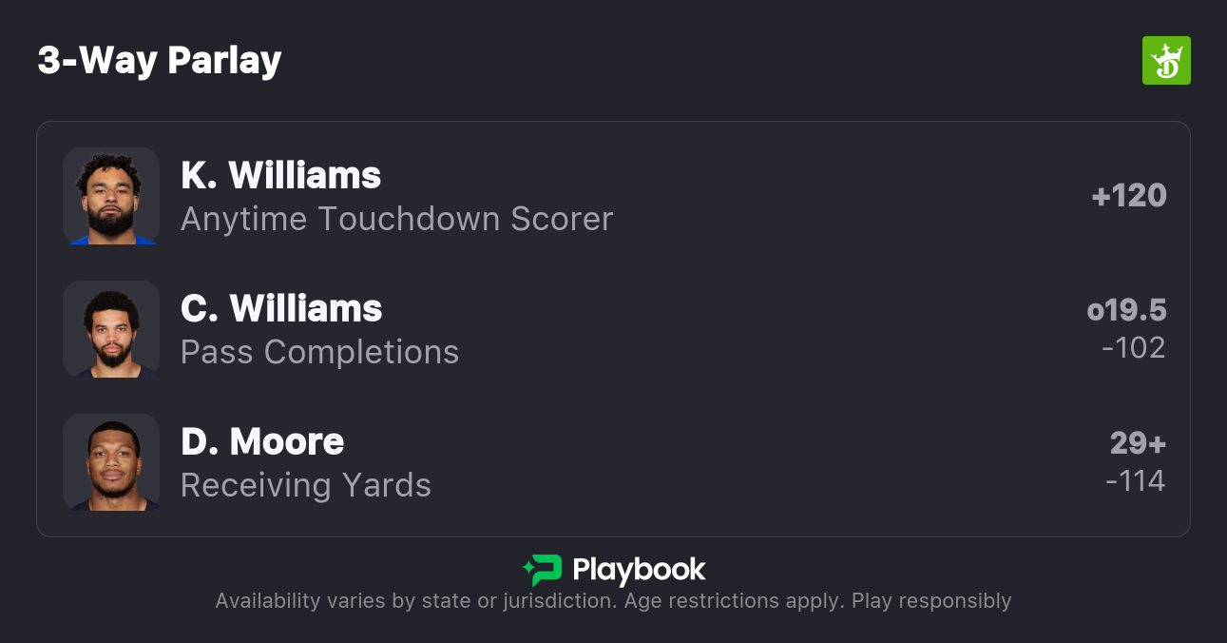1227x643 pixels.
Task: Click the -114 odds value
Action: point(1135,481)
